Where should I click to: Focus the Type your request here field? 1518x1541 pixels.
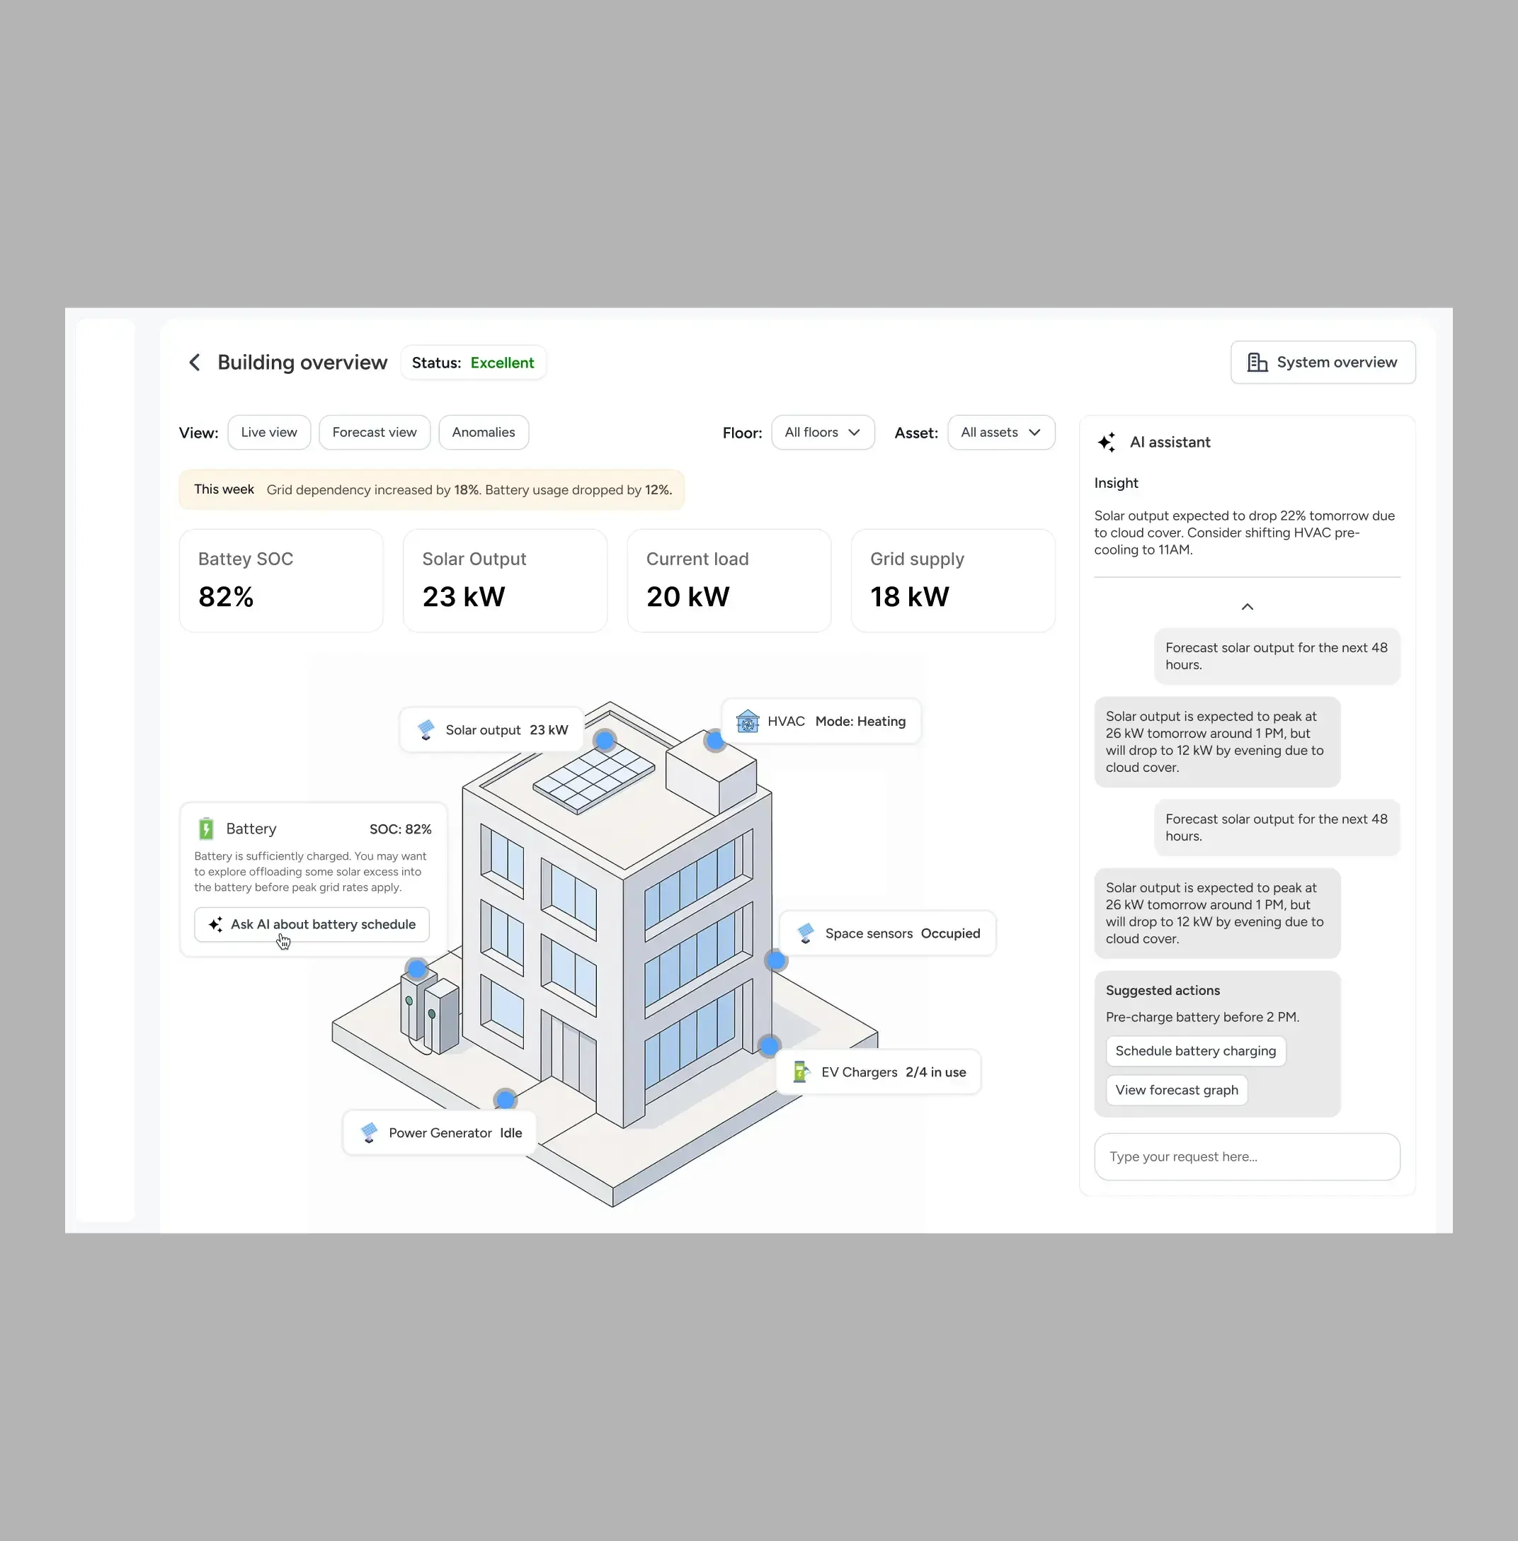(1248, 1157)
